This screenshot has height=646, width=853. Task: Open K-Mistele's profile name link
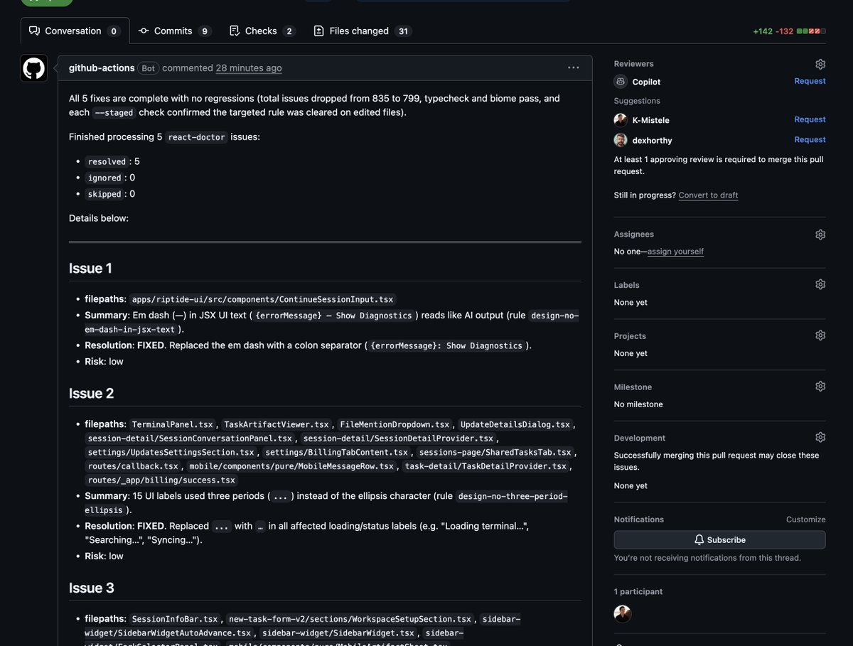click(651, 120)
